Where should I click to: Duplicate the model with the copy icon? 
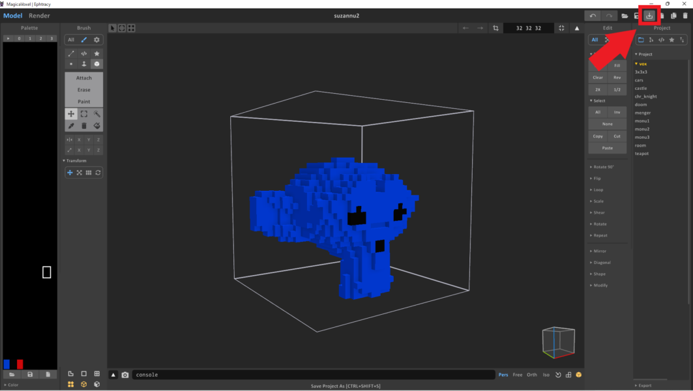tap(673, 16)
